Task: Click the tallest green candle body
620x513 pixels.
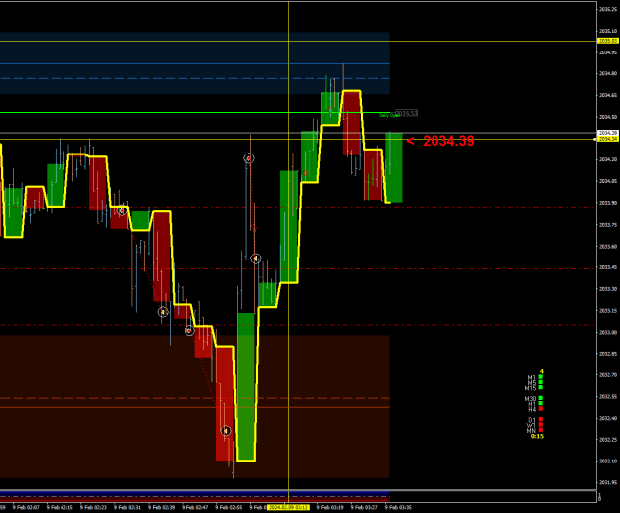Action: pyautogui.click(x=246, y=386)
